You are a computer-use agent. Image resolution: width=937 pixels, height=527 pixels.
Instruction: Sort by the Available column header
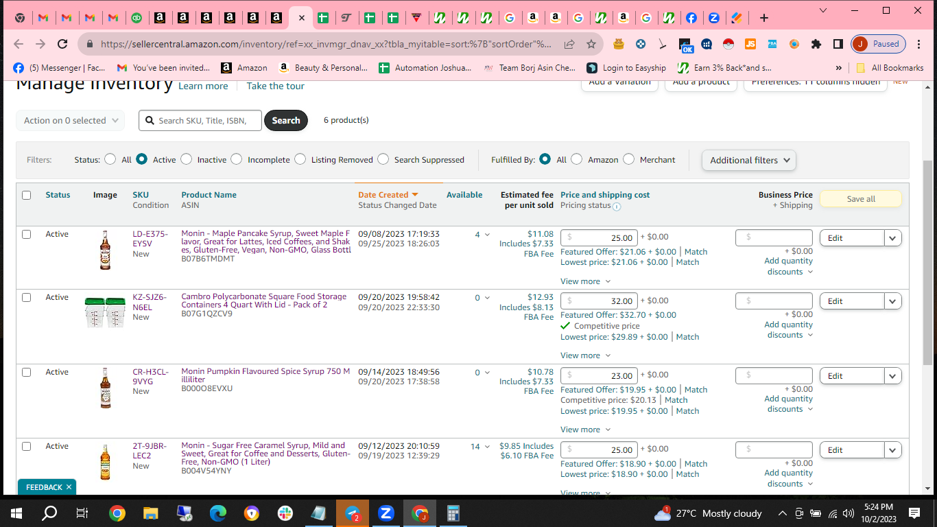tap(464, 195)
